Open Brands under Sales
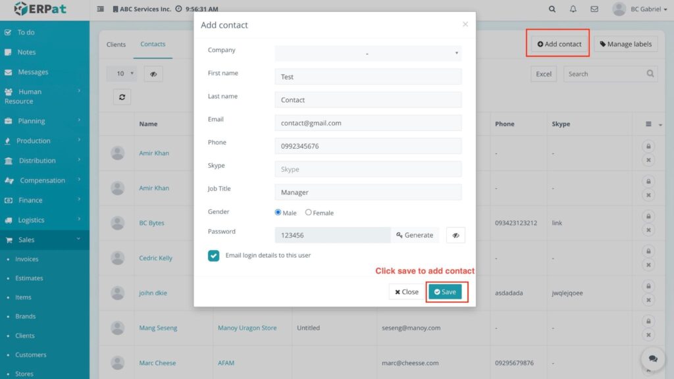The image size is (674, 379). click(x=26, y=316)
